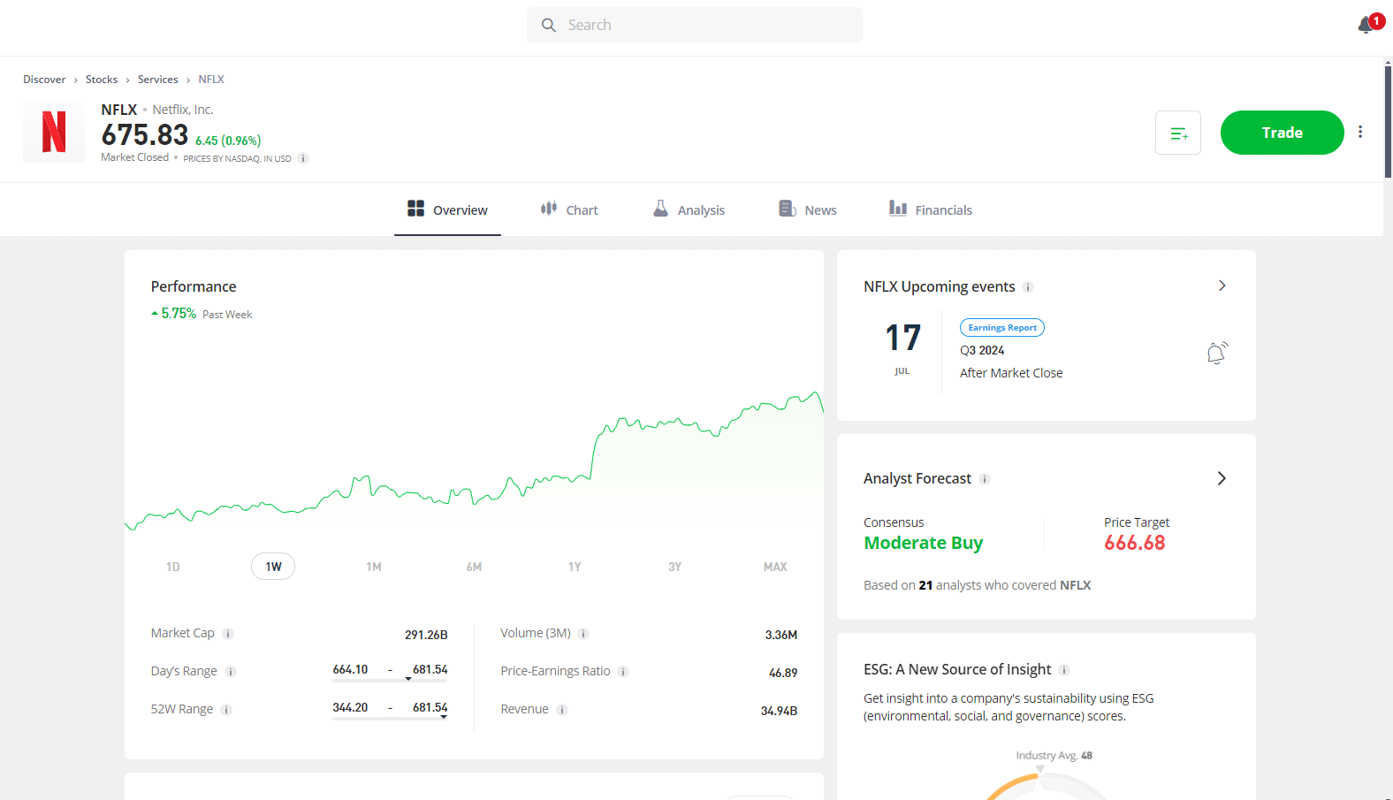Click info icon next to Price-Earnings Ratio
The width and height of the screenshot is (1393, 800).
[x=623, y=672]
